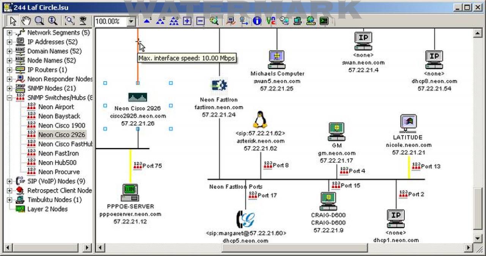Click the PPPOE-SERVER computer icon
486x256 pixels.
[130, 193]
